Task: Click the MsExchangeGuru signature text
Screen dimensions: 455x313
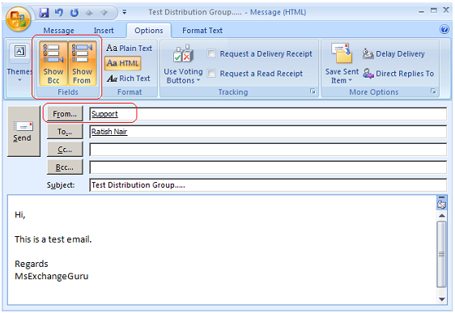Action: coord(52,276)
